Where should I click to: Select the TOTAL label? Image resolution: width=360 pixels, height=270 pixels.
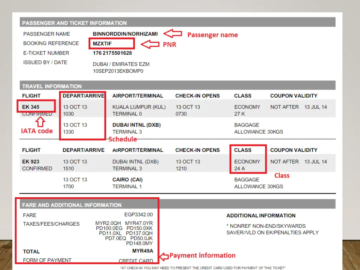[31, 252]
